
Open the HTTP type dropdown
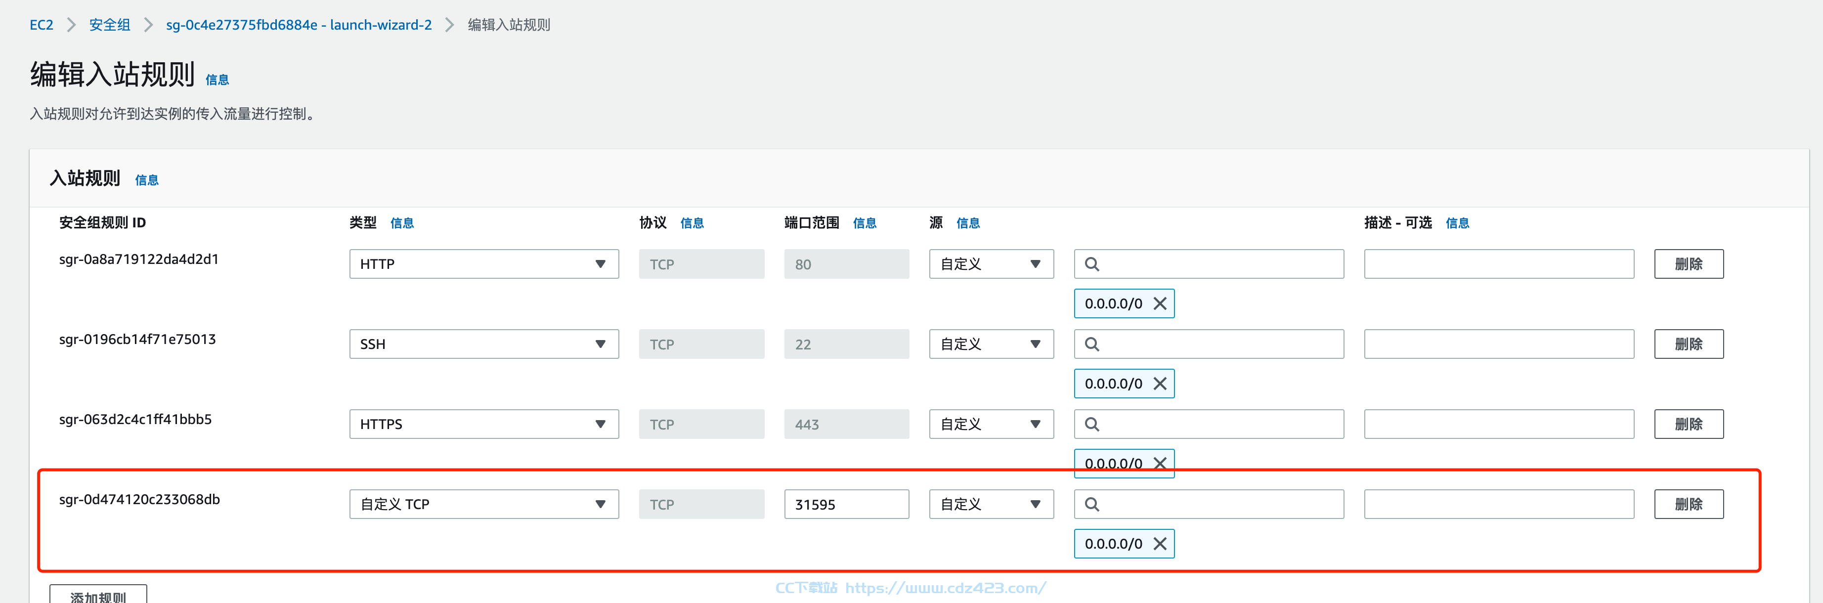[x=484, y=264]
